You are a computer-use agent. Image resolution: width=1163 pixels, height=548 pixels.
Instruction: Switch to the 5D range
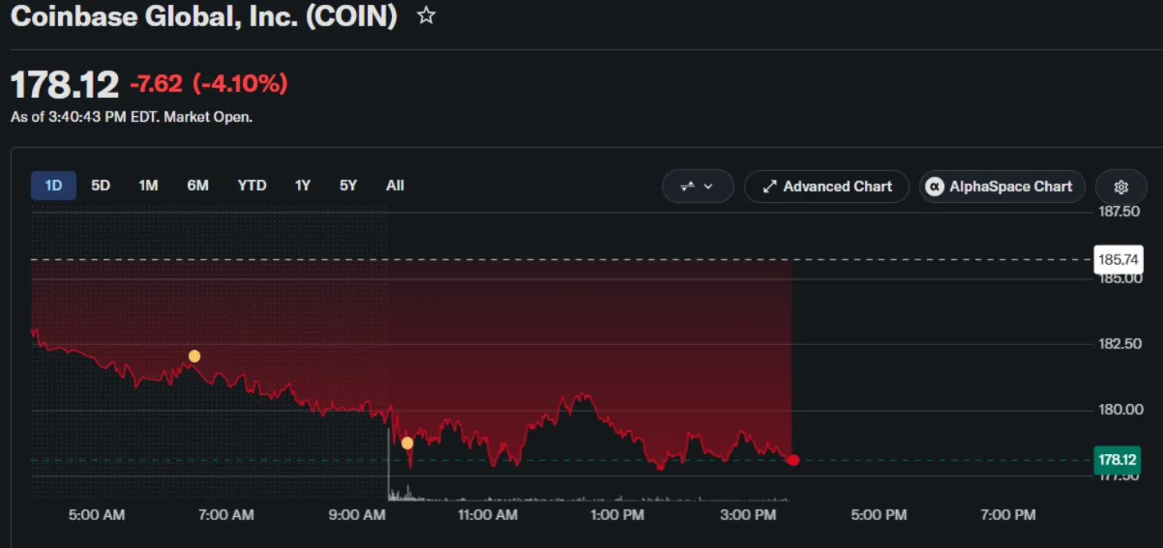[x=100, y=185]
